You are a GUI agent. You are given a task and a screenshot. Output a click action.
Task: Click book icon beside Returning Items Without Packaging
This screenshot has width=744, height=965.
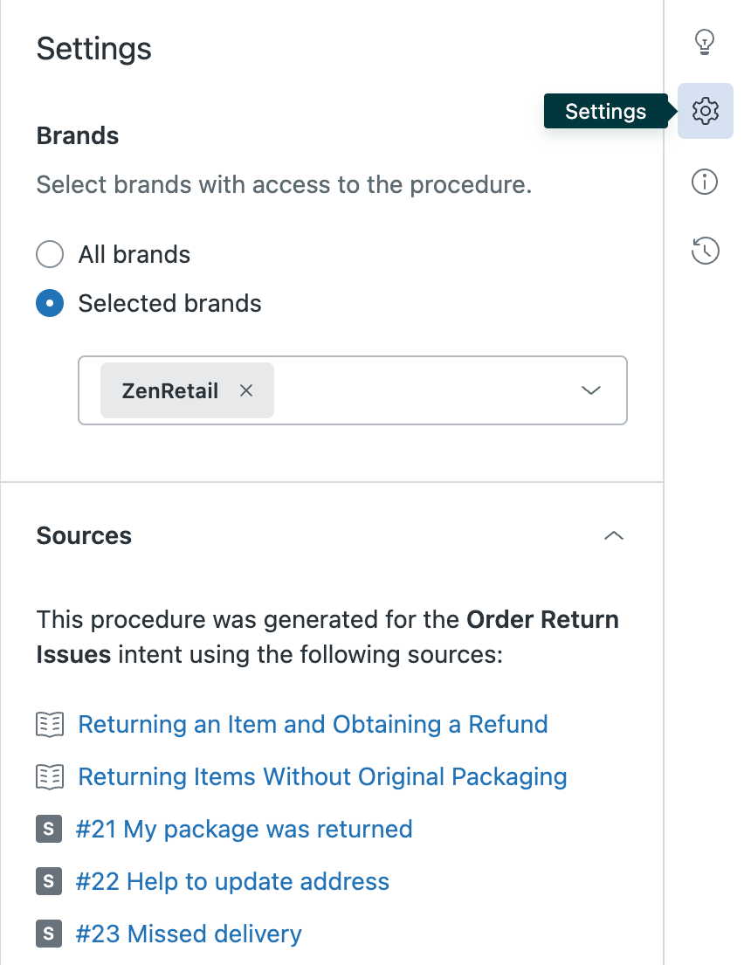pyautogui.click(x=49, y=776)
